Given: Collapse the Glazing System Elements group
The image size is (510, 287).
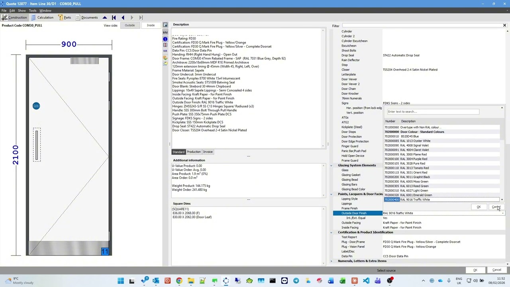Looking at the screenshot, I should [331, 165].
